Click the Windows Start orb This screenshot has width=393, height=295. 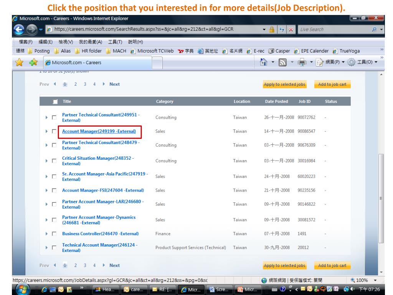point(23,290)
